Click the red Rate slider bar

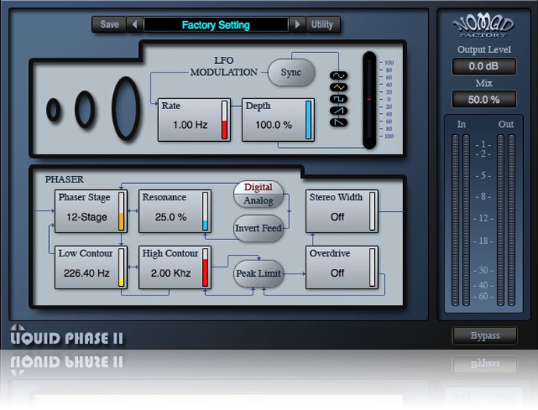tap(225, 120)
